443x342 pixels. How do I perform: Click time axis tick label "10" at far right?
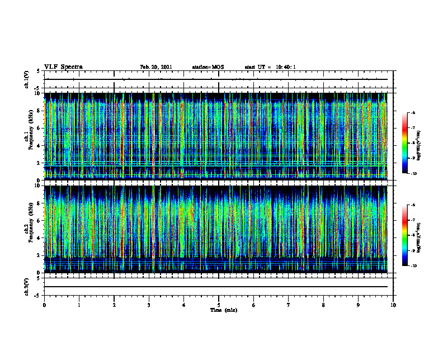(393, 305)
